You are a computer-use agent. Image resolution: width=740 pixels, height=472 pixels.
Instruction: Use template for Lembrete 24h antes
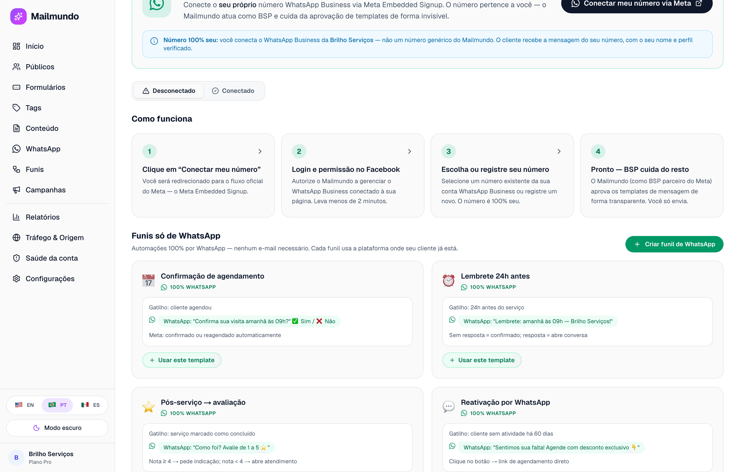(482, 360)
